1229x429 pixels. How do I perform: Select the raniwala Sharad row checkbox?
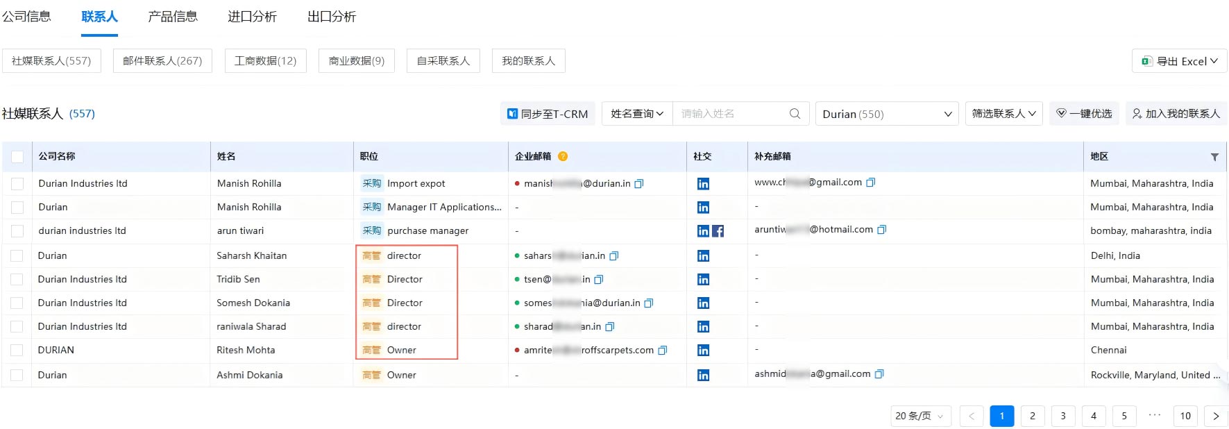[17, 327]
